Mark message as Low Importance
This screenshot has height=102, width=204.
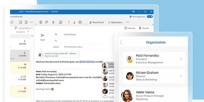tap(74, 22)
